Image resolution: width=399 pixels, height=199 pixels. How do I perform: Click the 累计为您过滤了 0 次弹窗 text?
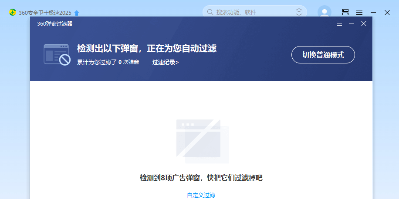[108, 62]
